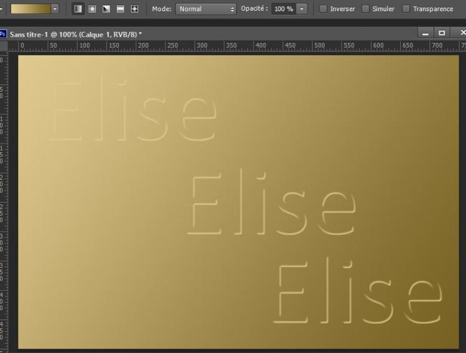Enable the Inverser checkbox
The width and height of the screenshot is (466, 353).
[x=323, y=9]
